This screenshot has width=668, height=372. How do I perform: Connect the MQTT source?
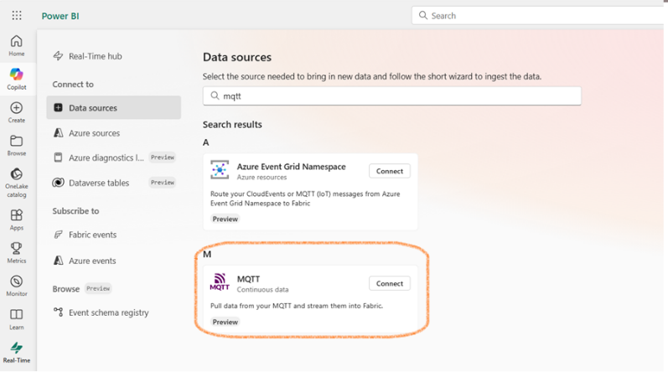click(x=390, y=283)
